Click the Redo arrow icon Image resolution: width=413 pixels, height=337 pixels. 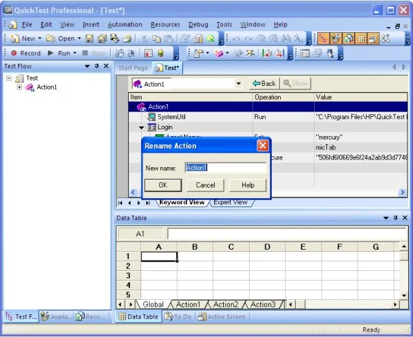click(x=248, y=39)
